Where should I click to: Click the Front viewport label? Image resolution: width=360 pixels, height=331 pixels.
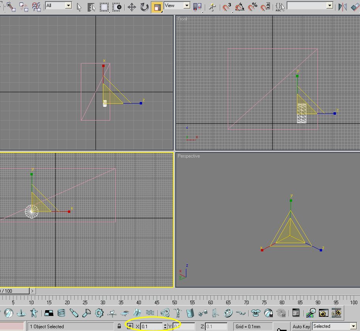click(183, 19)
